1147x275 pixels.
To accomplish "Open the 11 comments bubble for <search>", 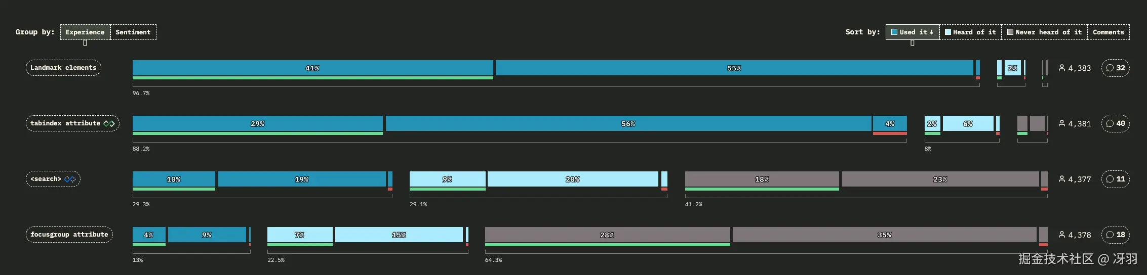I will point(1115,179).
